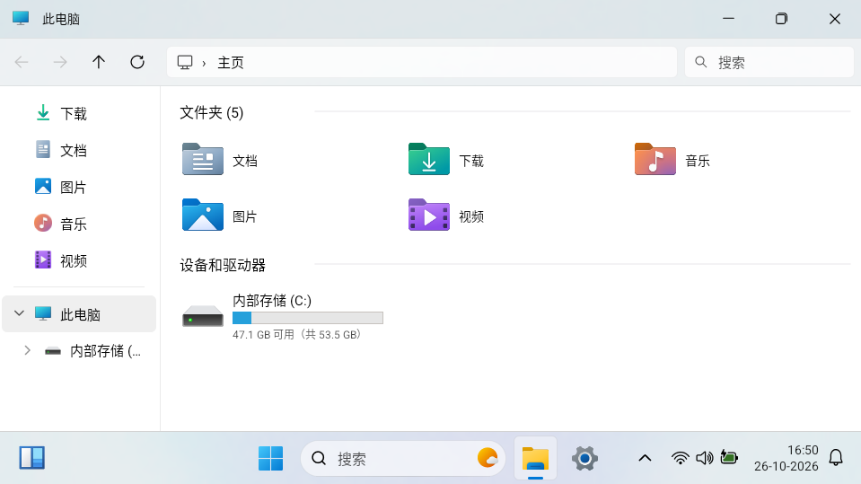Click the C: drive usage bar

pyautogui.click(x=307, y=318)
